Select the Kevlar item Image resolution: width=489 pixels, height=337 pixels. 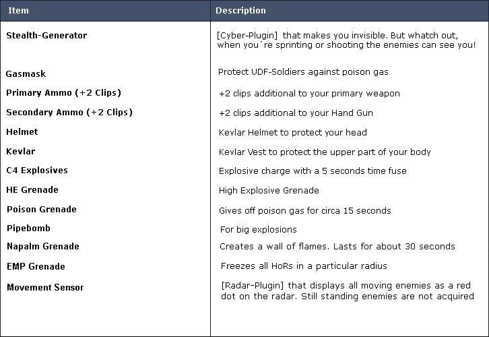click(x=21, y=152)
